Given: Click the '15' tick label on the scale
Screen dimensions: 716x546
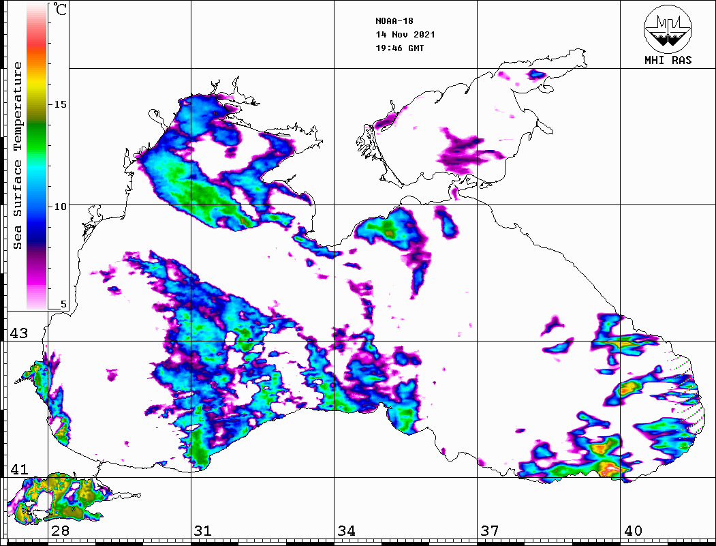Looking at the screenshot, I should (x=60, y=104).
